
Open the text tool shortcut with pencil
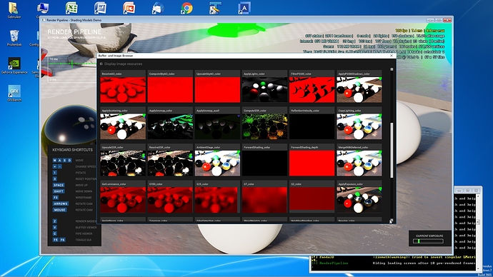pyautogui.click(x=215, y=8)
